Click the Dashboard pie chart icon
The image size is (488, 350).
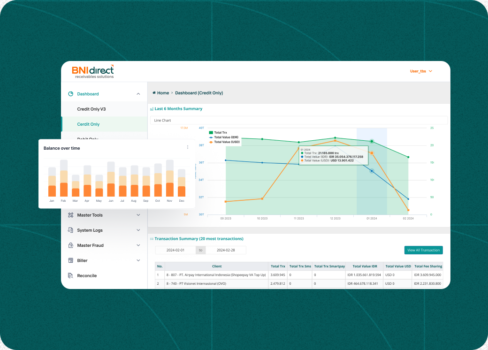(x=71, y=94)
